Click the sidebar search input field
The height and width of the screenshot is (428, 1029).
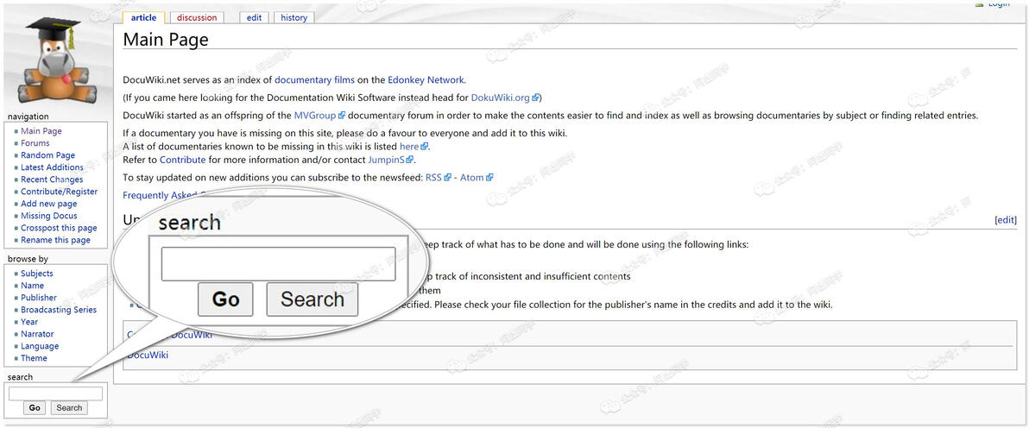56,393
